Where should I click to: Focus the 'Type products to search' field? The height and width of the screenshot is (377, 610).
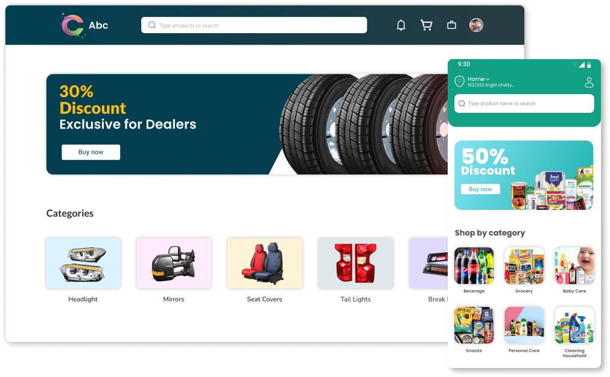[253, 25]
